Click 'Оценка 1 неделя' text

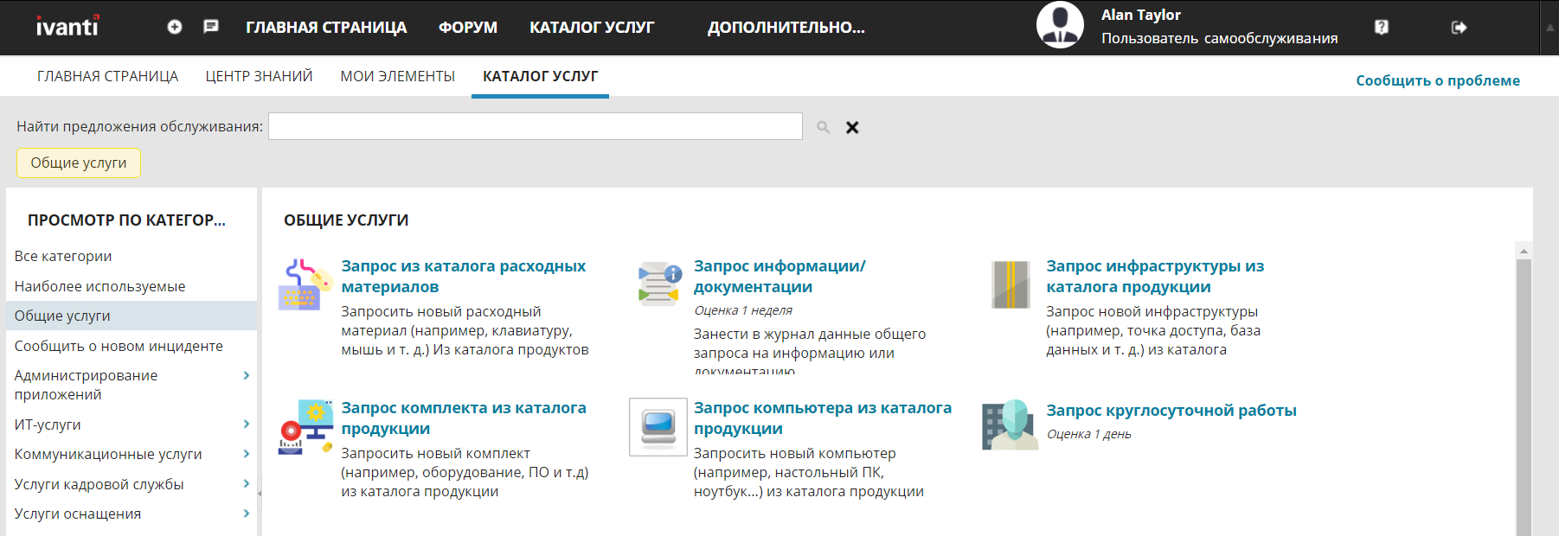(x=743, y=310)
